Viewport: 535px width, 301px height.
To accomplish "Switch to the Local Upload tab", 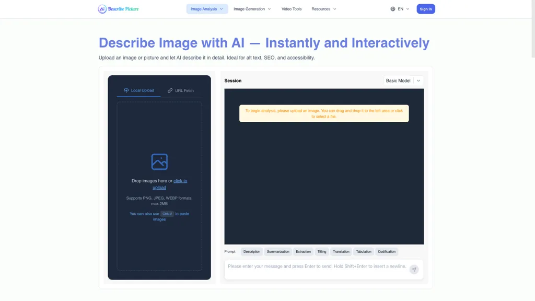I will pyautogui.click(x=138, y=90).
